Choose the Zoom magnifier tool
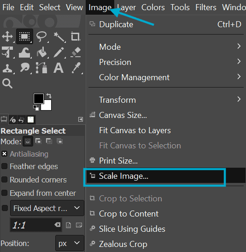Screen dimensions: 246x252 point(7,83)
